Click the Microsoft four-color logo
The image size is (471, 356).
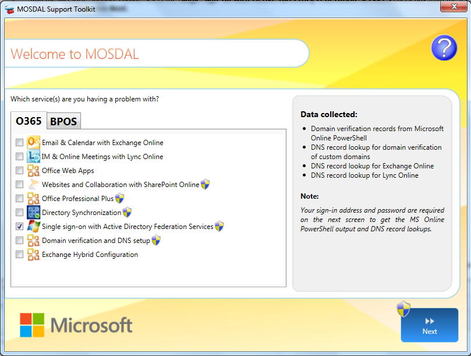pos(32,325)
